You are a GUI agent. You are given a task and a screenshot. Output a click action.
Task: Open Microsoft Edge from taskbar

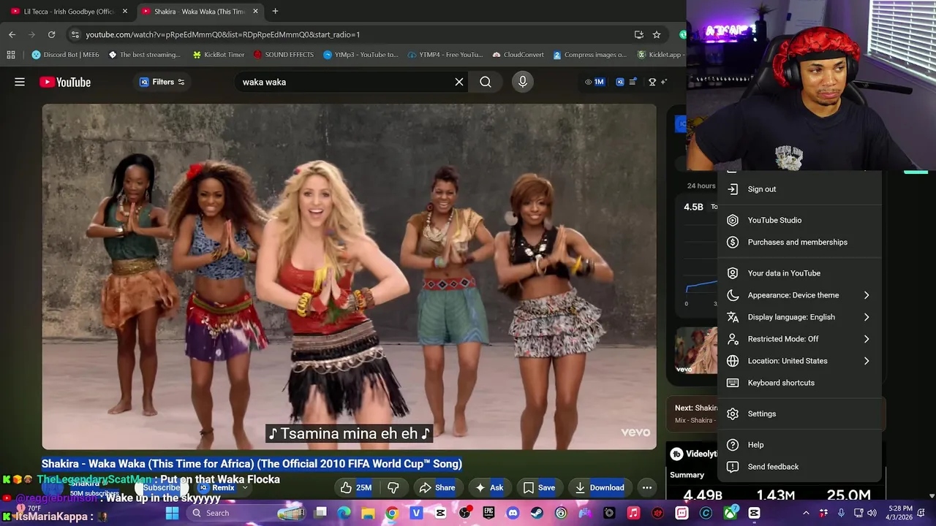(344, 513)
